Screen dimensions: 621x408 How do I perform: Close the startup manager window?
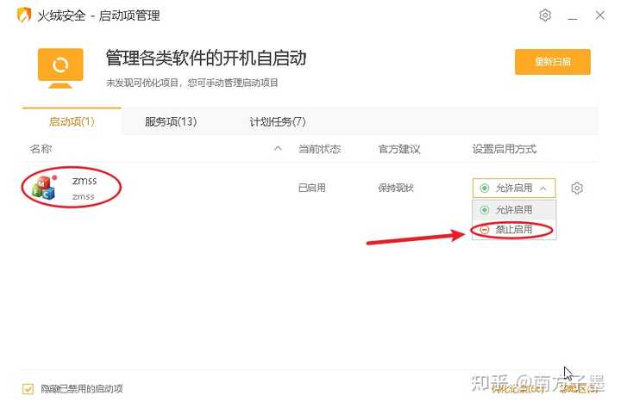coord(599,15)
